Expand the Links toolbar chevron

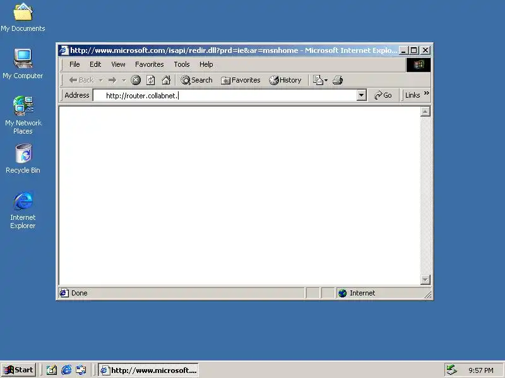click(427, 93)
